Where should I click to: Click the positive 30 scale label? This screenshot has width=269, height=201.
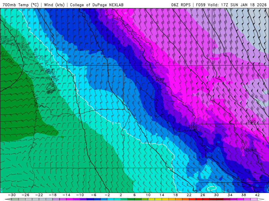point(216,195)
